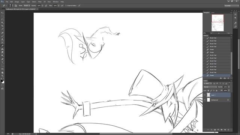Screen dimensions: 240x135
Task: Select the Move tool
Action: coord(2,13)
